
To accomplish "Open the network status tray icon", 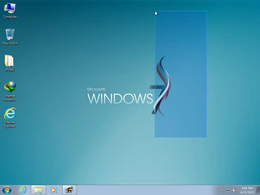I will [228, 190].
